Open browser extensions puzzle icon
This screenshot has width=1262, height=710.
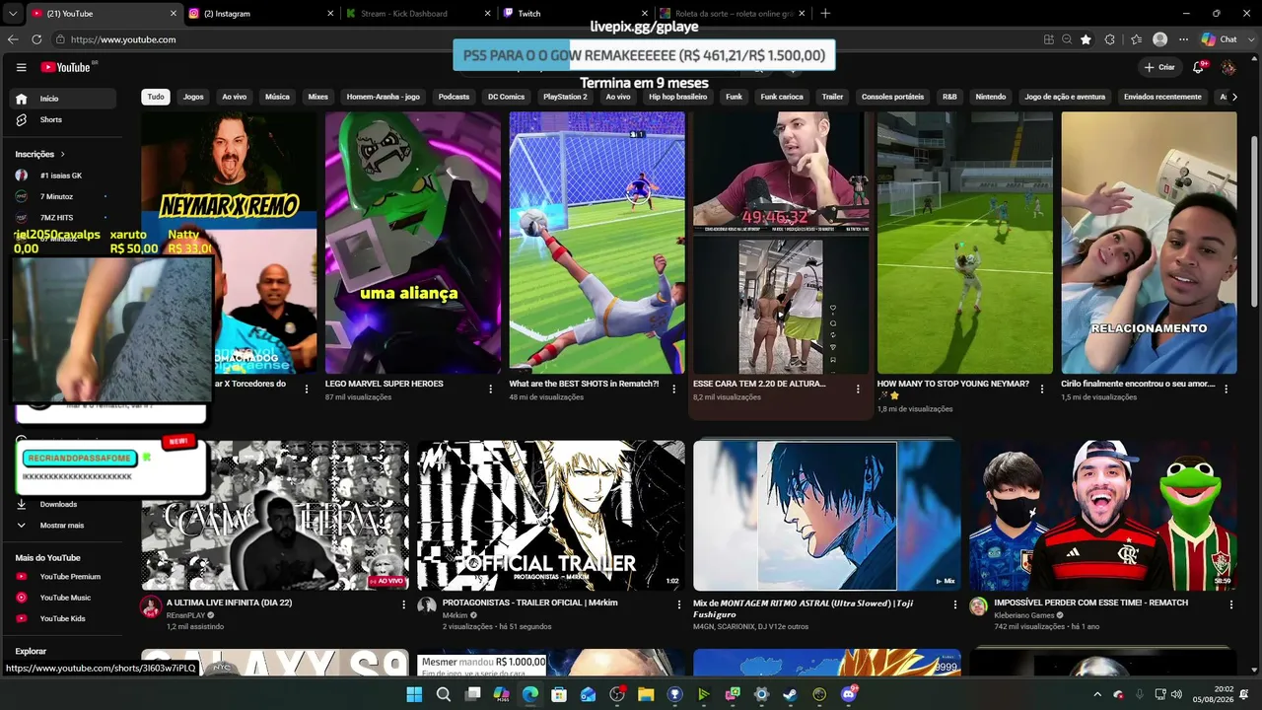[x=1110, y=39]
